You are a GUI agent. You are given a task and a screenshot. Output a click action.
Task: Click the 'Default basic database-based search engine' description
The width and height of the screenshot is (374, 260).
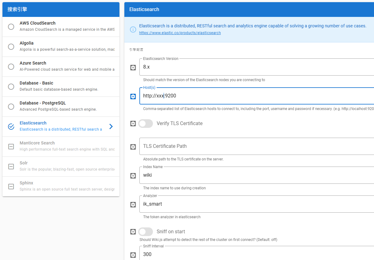pyautogui.click(x=59, y=89)
